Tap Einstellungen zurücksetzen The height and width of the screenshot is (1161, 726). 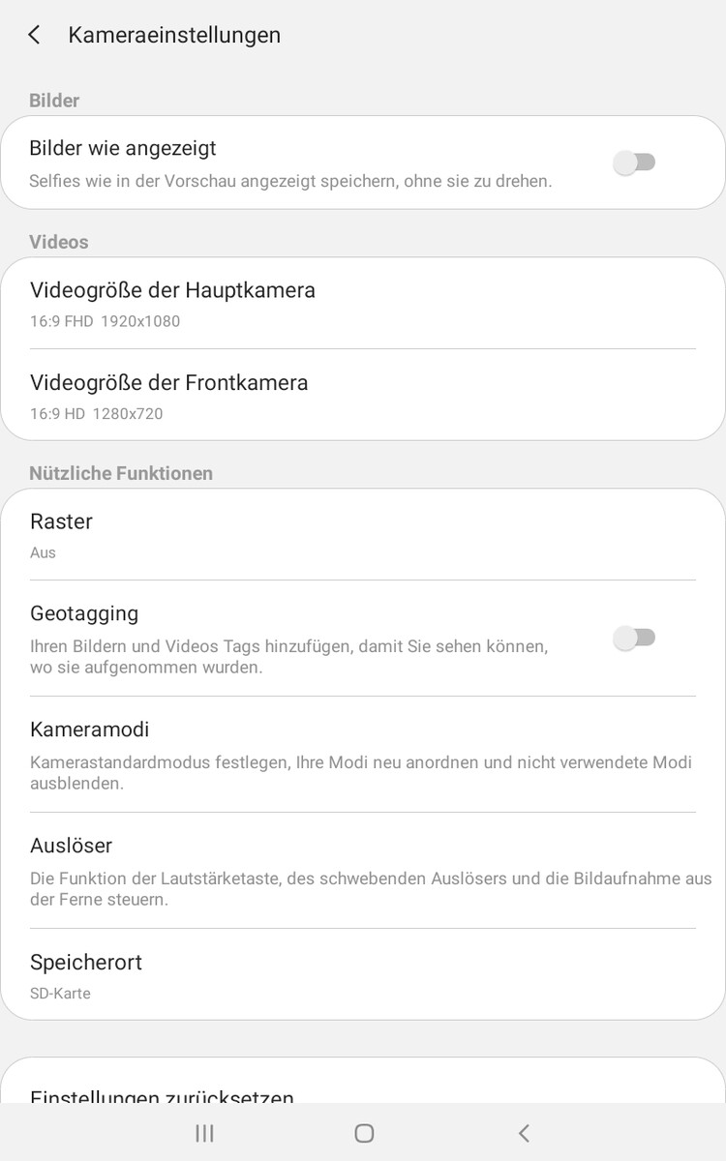click(x=162, y=1095)
